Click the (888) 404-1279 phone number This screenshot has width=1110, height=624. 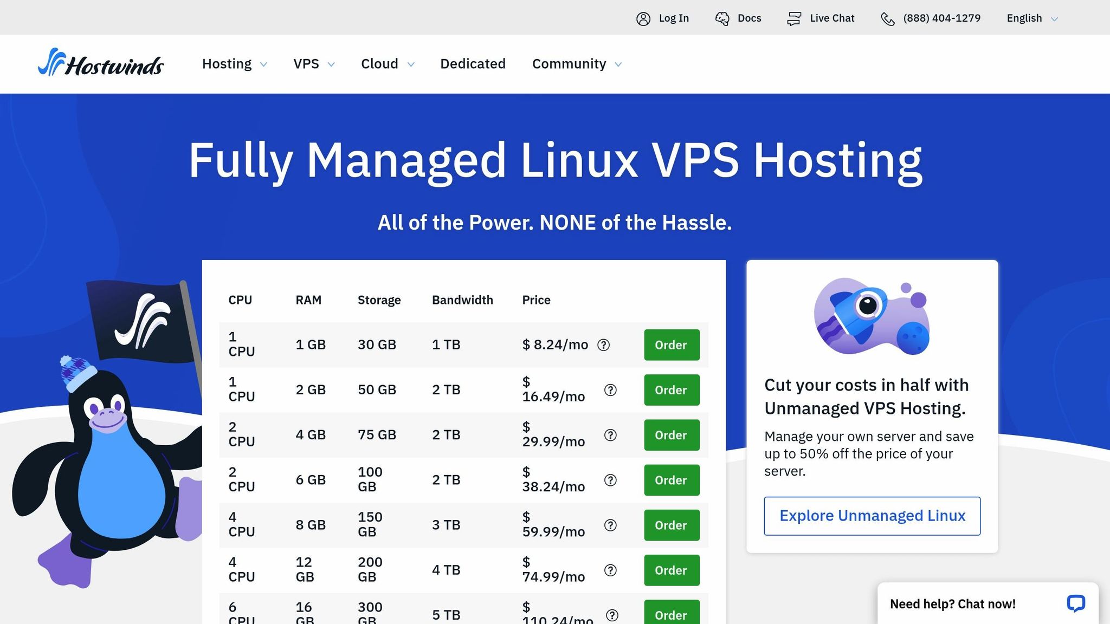click(941, 18)
